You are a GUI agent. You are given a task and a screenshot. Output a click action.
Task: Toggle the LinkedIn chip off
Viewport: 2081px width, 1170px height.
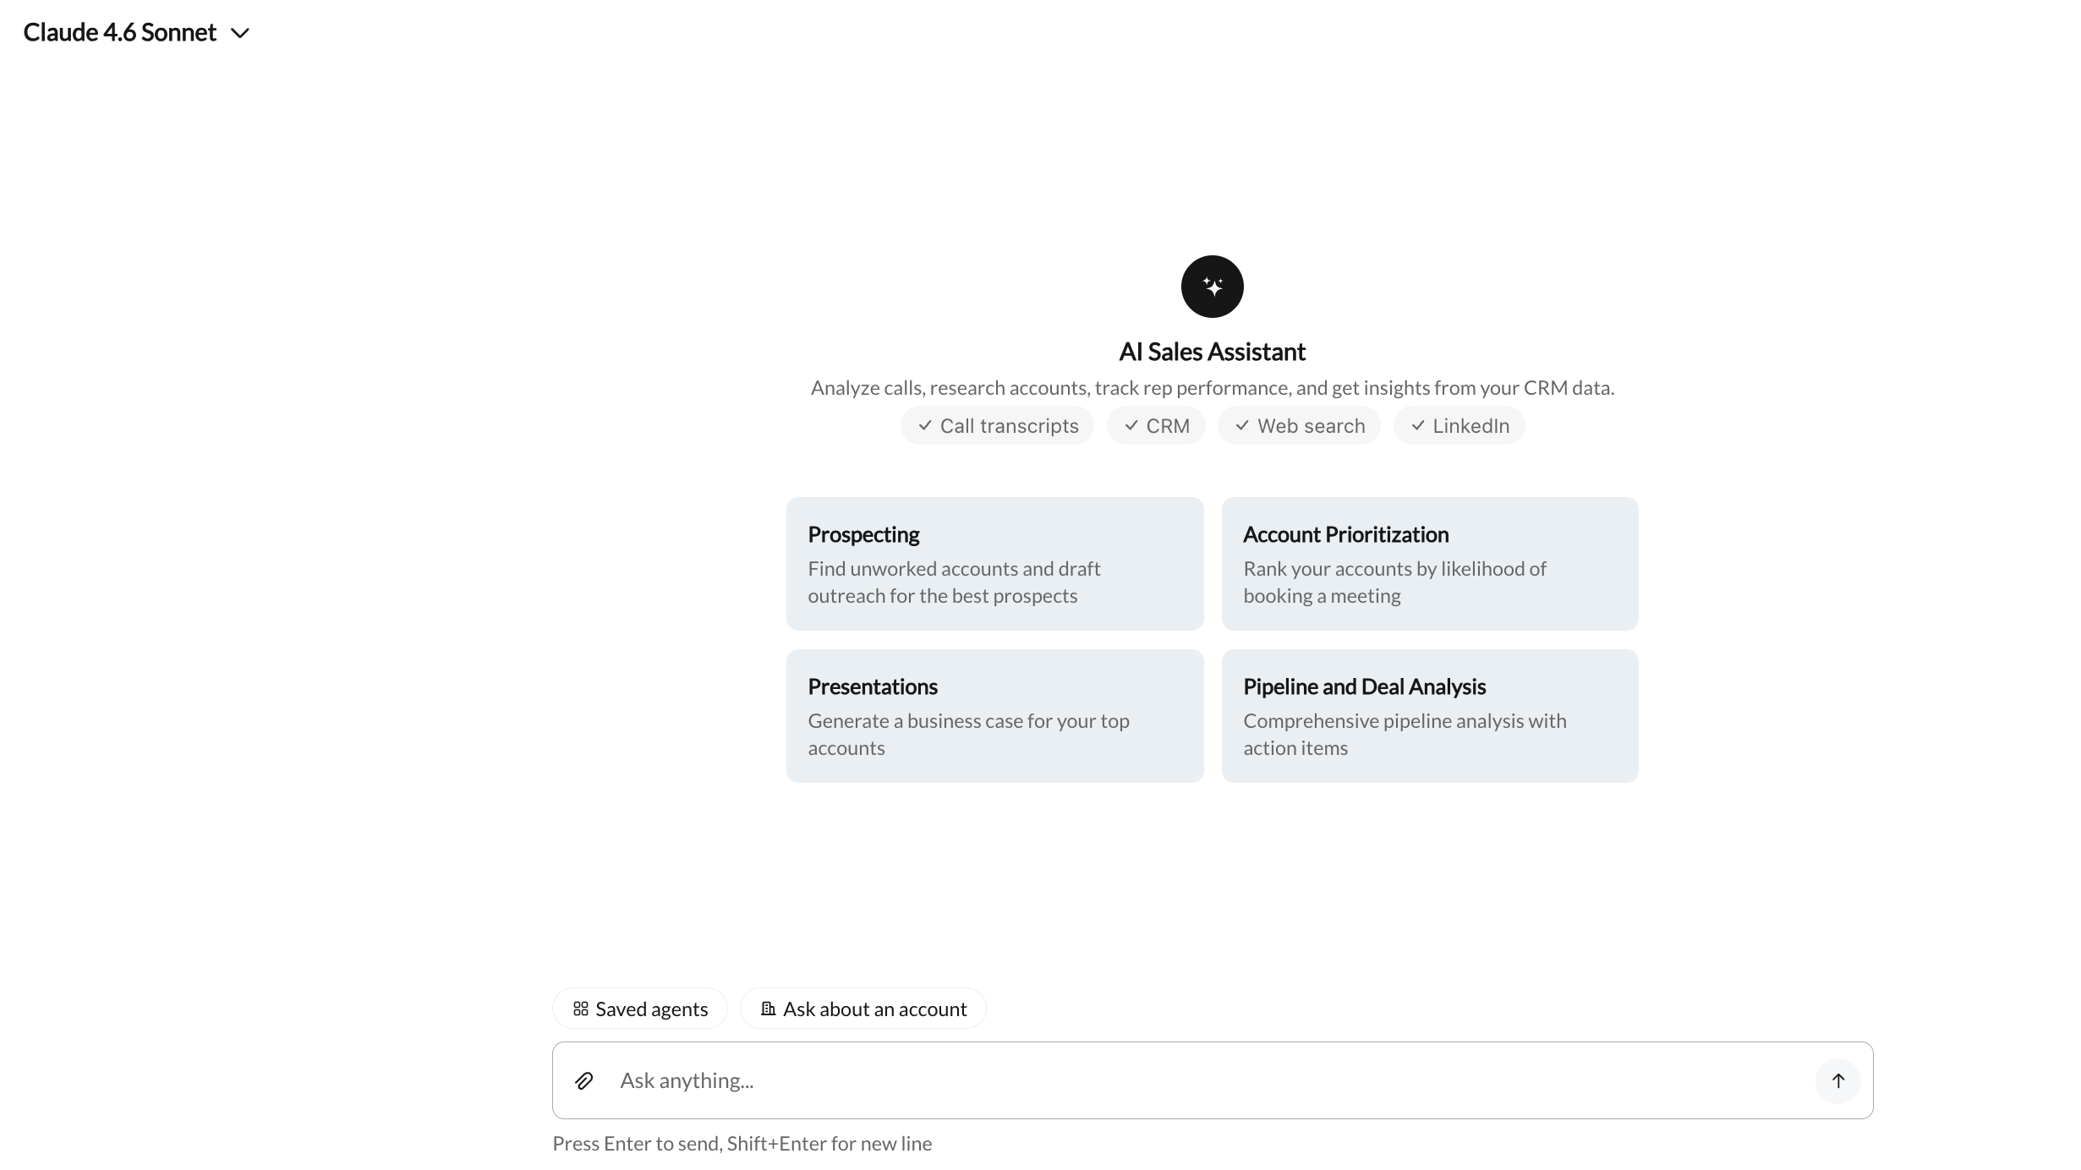[x=1459, y=425]
